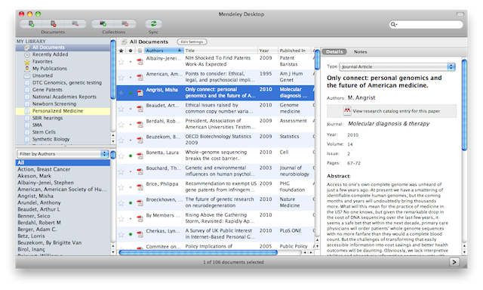Image resolution: width=483 pixels, height=290 pixels.
Task: Toggle read status dot for Broeckhoven row
Action: tap(131, 203)
